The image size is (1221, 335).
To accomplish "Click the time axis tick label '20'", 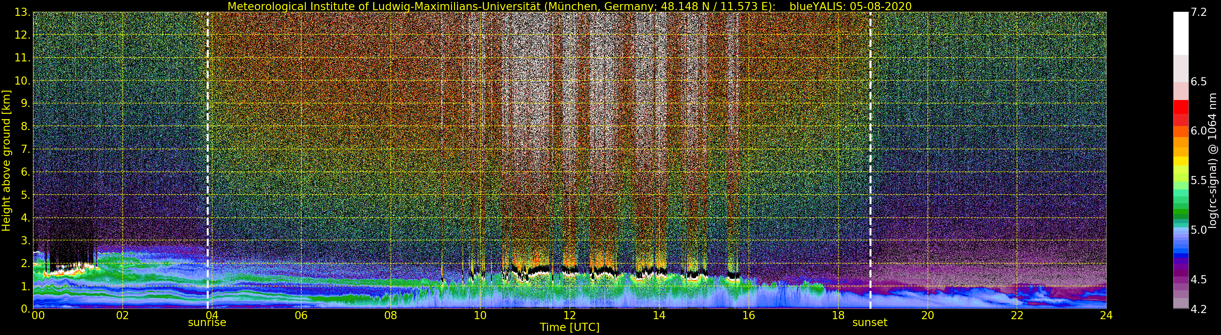I will (928, 315).
